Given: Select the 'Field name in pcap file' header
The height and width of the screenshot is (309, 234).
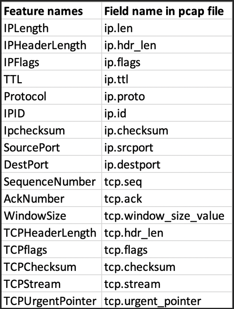Looking at the screenshot, I should point(167,11).
